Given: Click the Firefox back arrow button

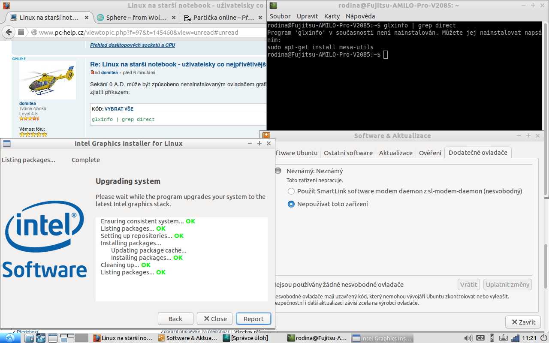Looking at the screenshot, I should 8,32.
